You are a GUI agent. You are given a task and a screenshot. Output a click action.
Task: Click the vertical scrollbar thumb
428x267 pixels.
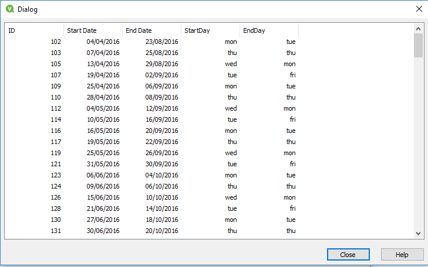tap(418, 46)
